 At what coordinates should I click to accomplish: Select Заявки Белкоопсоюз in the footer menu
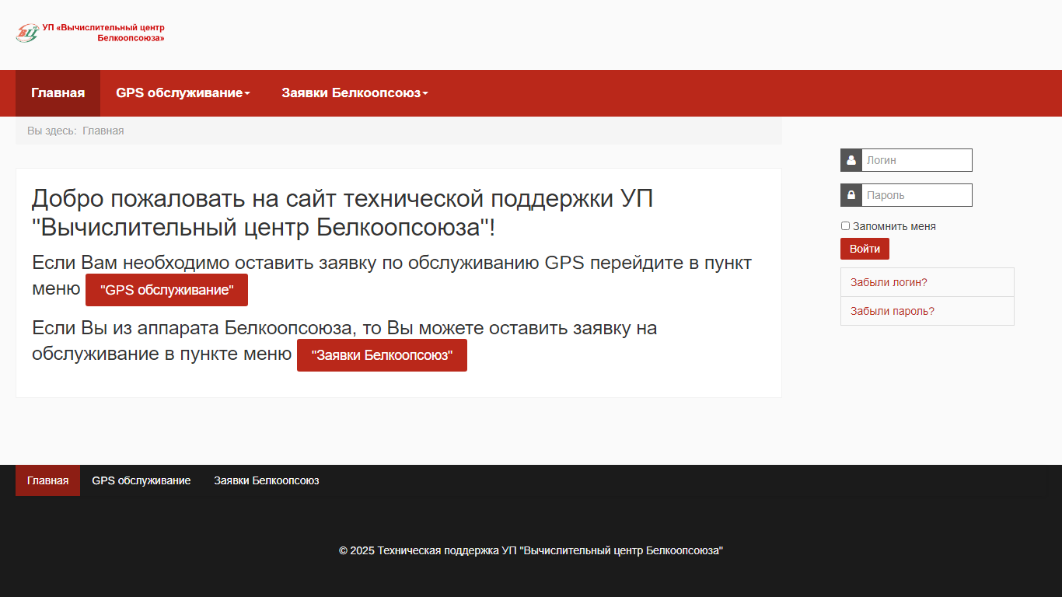(267, 480)
